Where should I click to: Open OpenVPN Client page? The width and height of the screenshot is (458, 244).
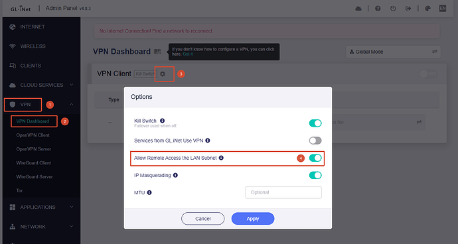coord(33,135)
